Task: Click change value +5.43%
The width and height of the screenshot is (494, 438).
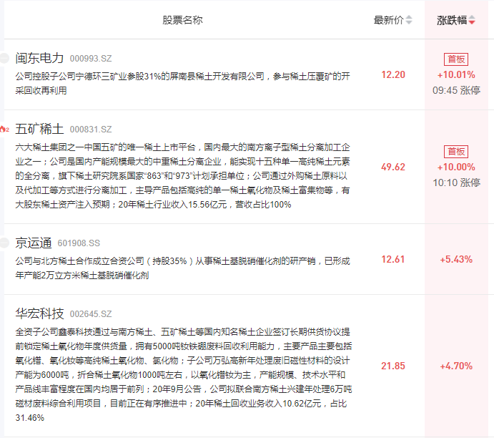Action: tap(456, 260)
